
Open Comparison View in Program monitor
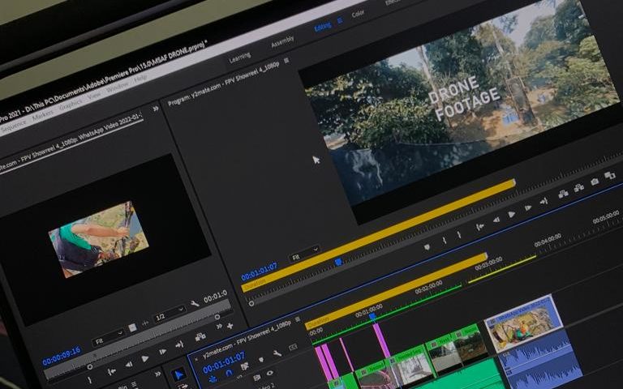(609, 175)
